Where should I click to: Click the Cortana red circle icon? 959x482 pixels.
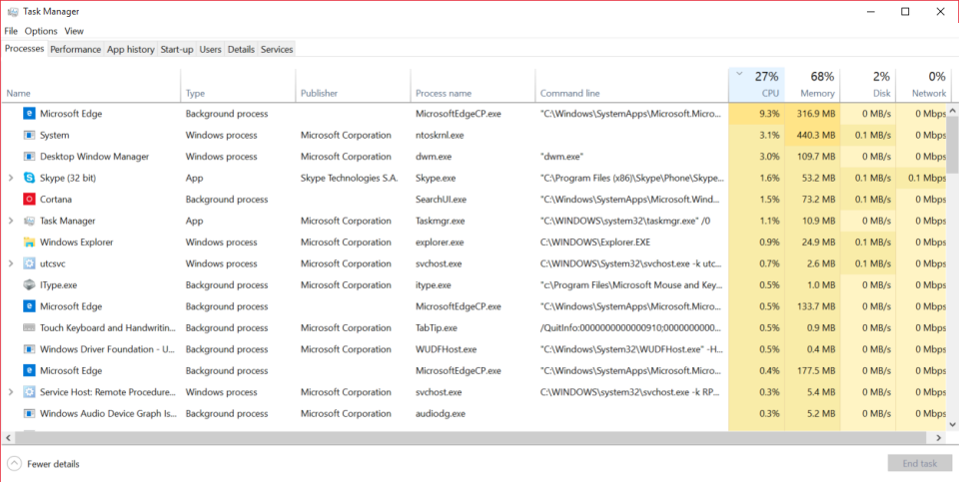click(x=29, y=200)
